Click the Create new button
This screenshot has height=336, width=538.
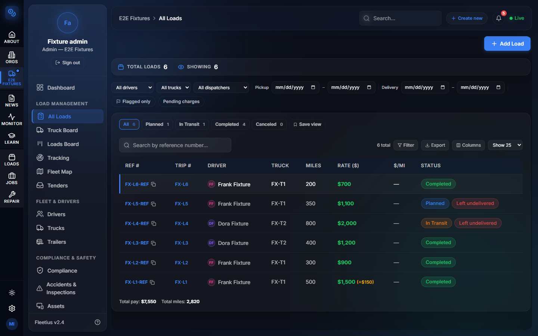(x=467, y=18)
